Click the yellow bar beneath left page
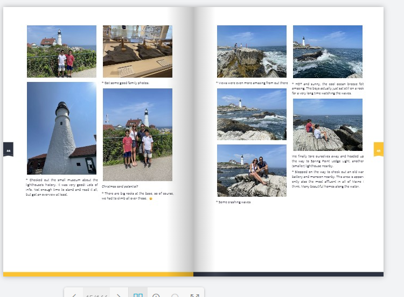404x297 pixels. coord(98,274)
